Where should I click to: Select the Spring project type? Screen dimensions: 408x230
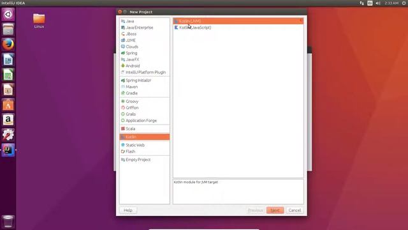[x=145, y=53]
